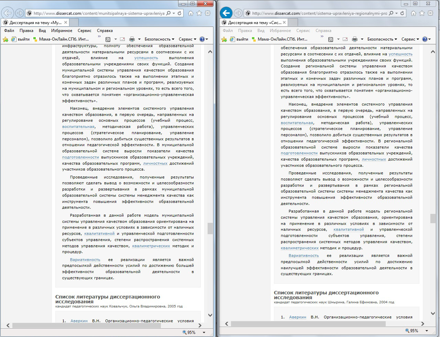
Task: Open print options arrow in right window
Action: pos(362,39)
